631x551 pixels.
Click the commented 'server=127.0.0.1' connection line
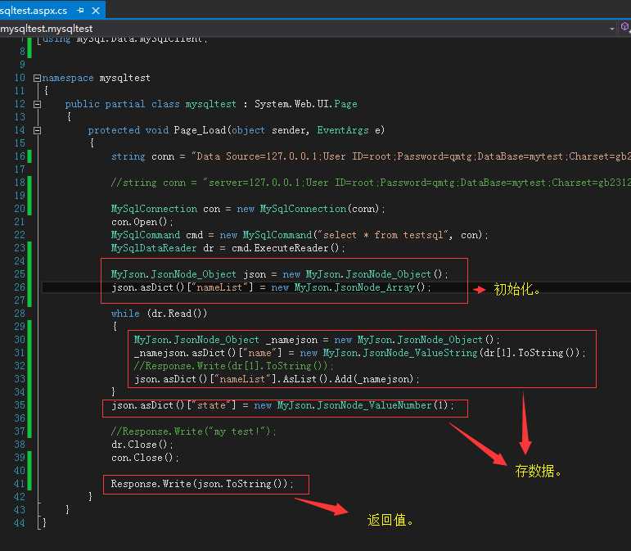tap(371, 183)
